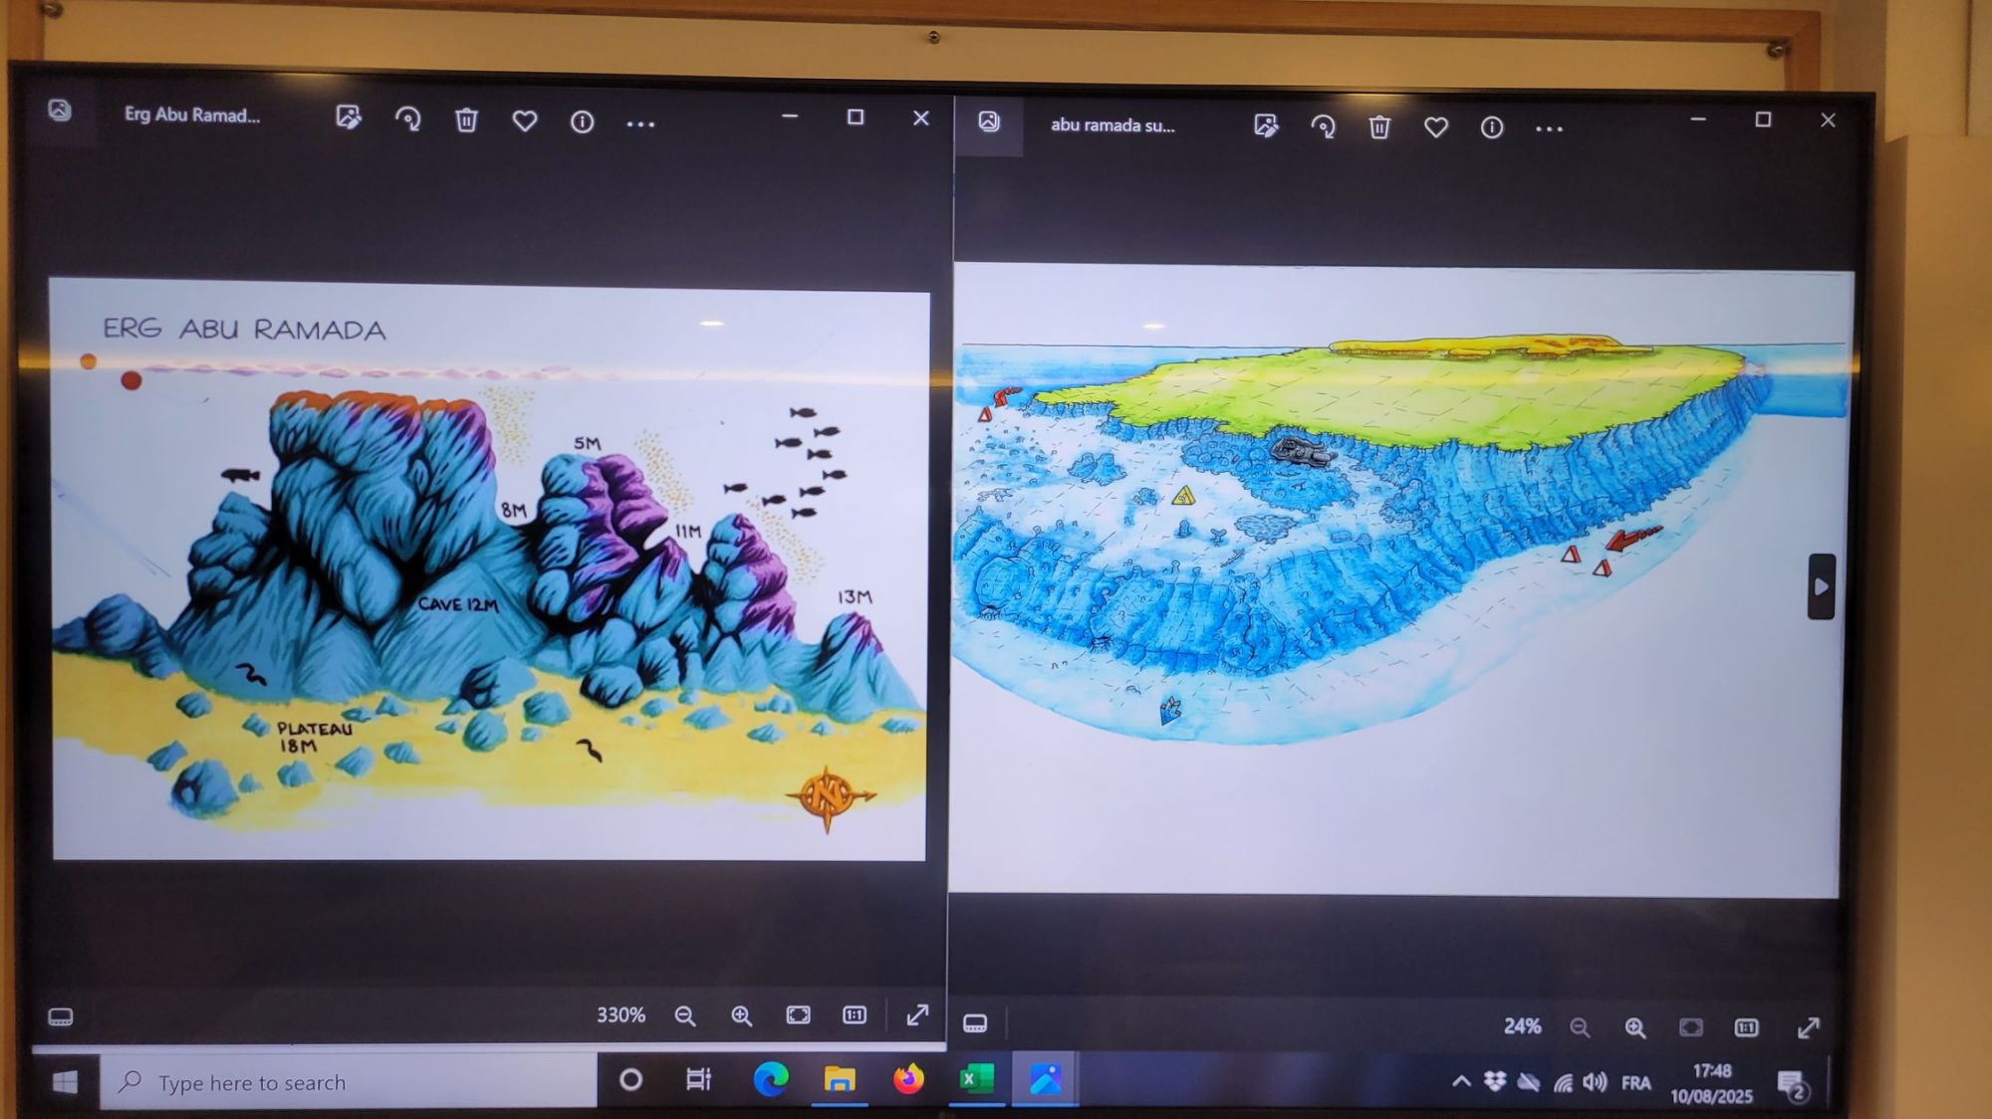The image size is (1992, 1119).
Task: Click the 330% zoom level
Action: click(621, 1015)
